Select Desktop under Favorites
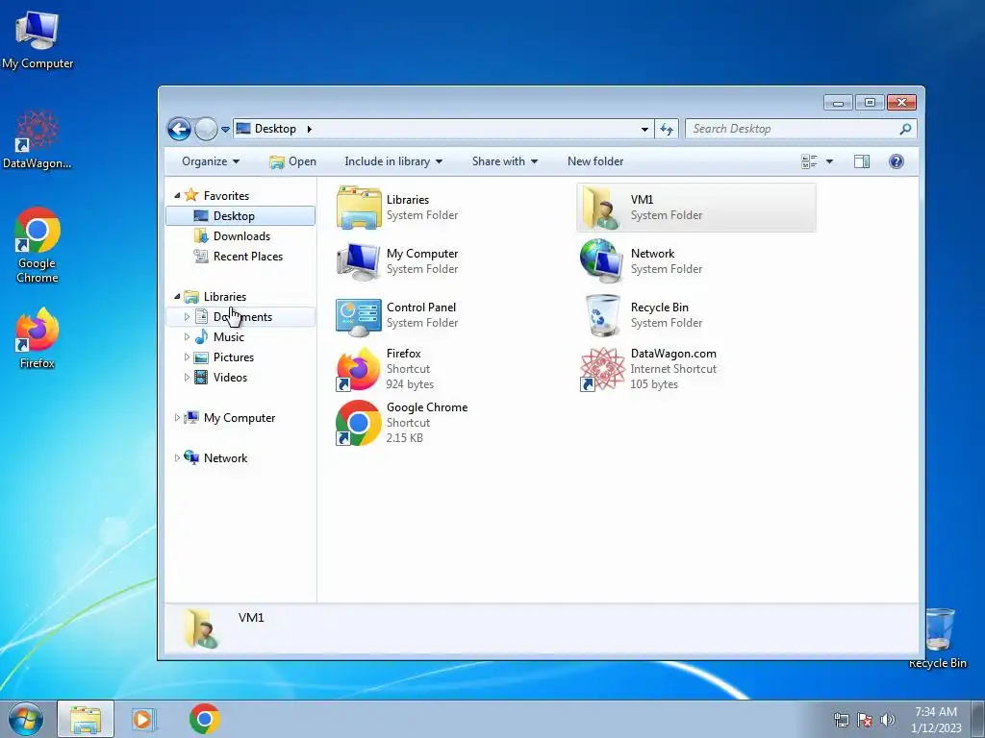Viewport: 985px width, 738px height. [240, 216]
